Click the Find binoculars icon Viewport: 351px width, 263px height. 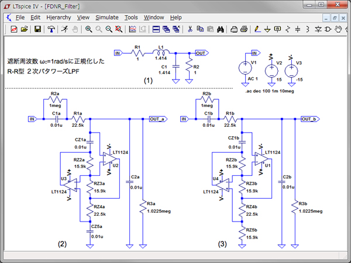[221, 29]
